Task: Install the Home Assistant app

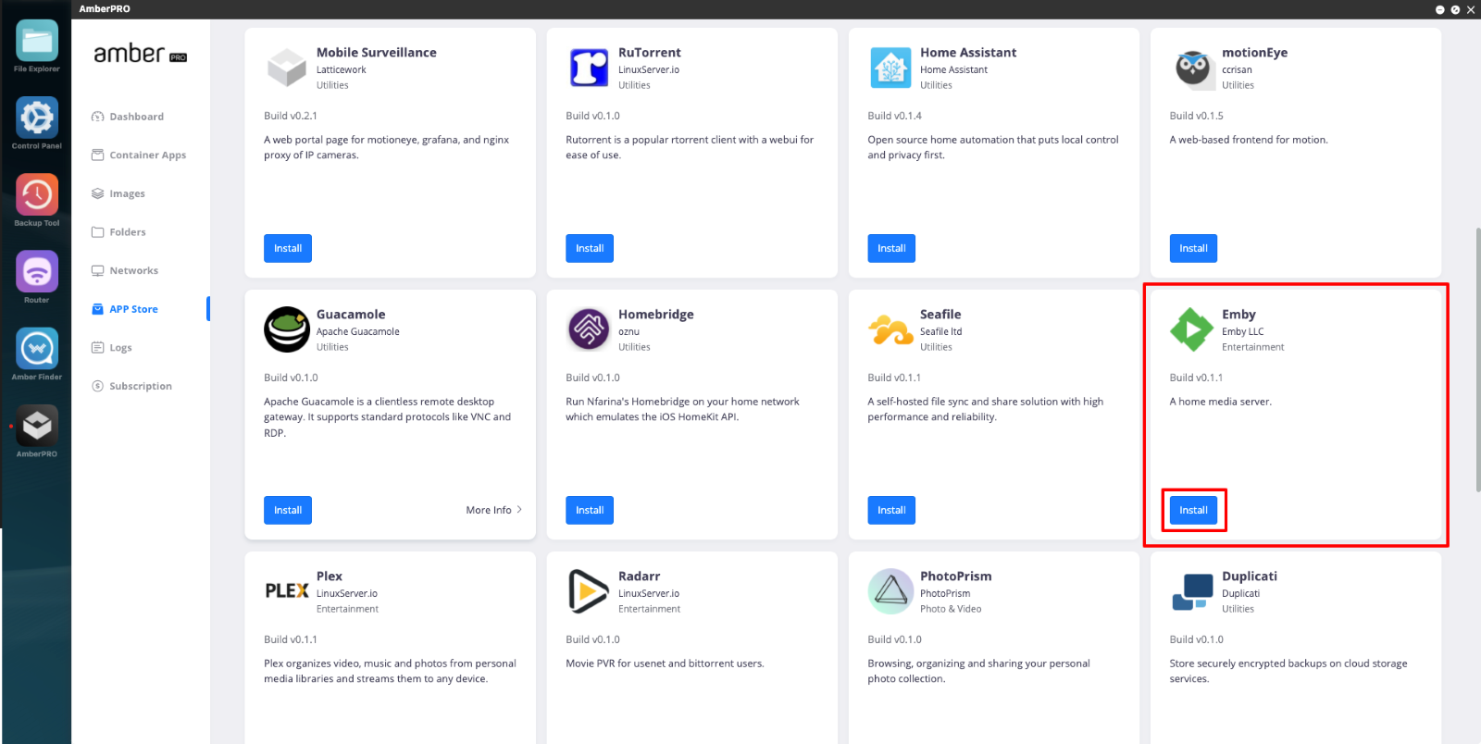Action: coord(891,248)
